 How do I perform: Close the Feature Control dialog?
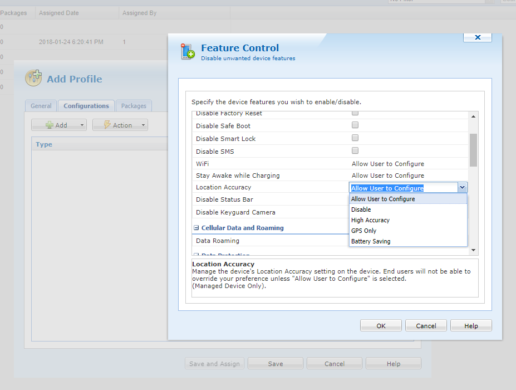click(477, 37)
